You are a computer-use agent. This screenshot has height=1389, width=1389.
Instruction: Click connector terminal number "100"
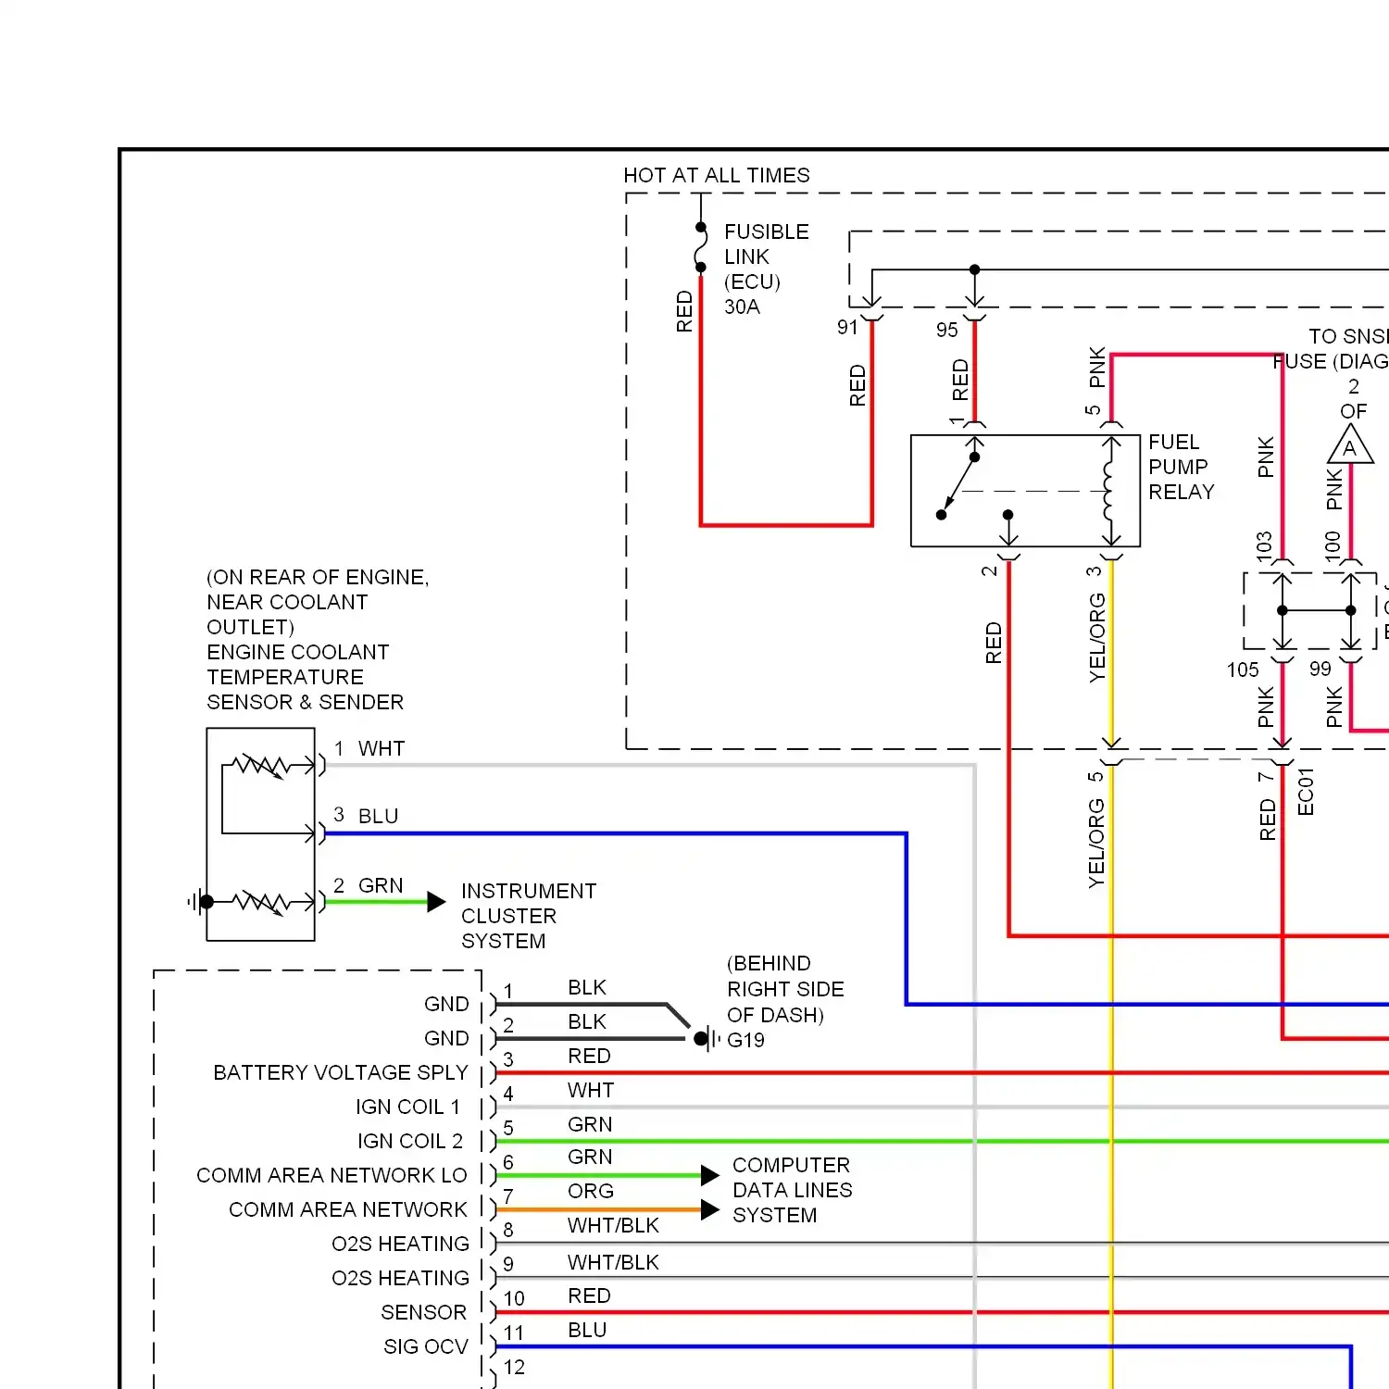pos(1333,544)
